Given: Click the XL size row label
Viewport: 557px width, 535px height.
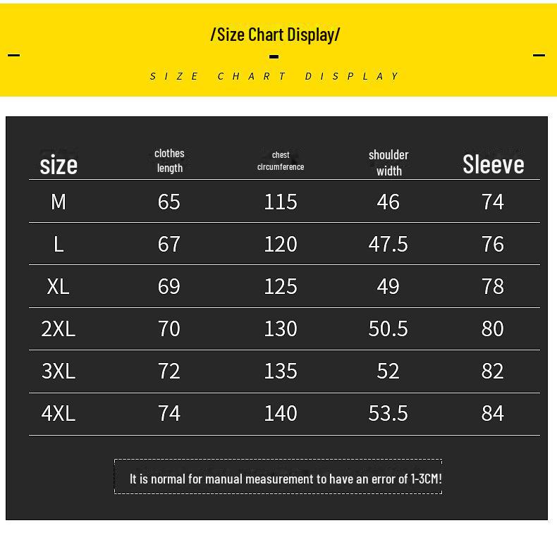Looking at the screenshot, I should pyautogui.click(x=59, y=286).
